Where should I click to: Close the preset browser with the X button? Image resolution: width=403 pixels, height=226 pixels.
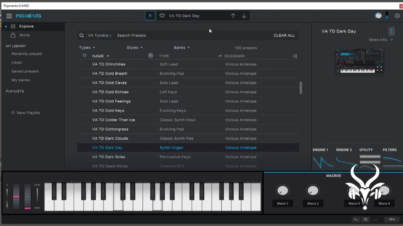coord(150,16)
